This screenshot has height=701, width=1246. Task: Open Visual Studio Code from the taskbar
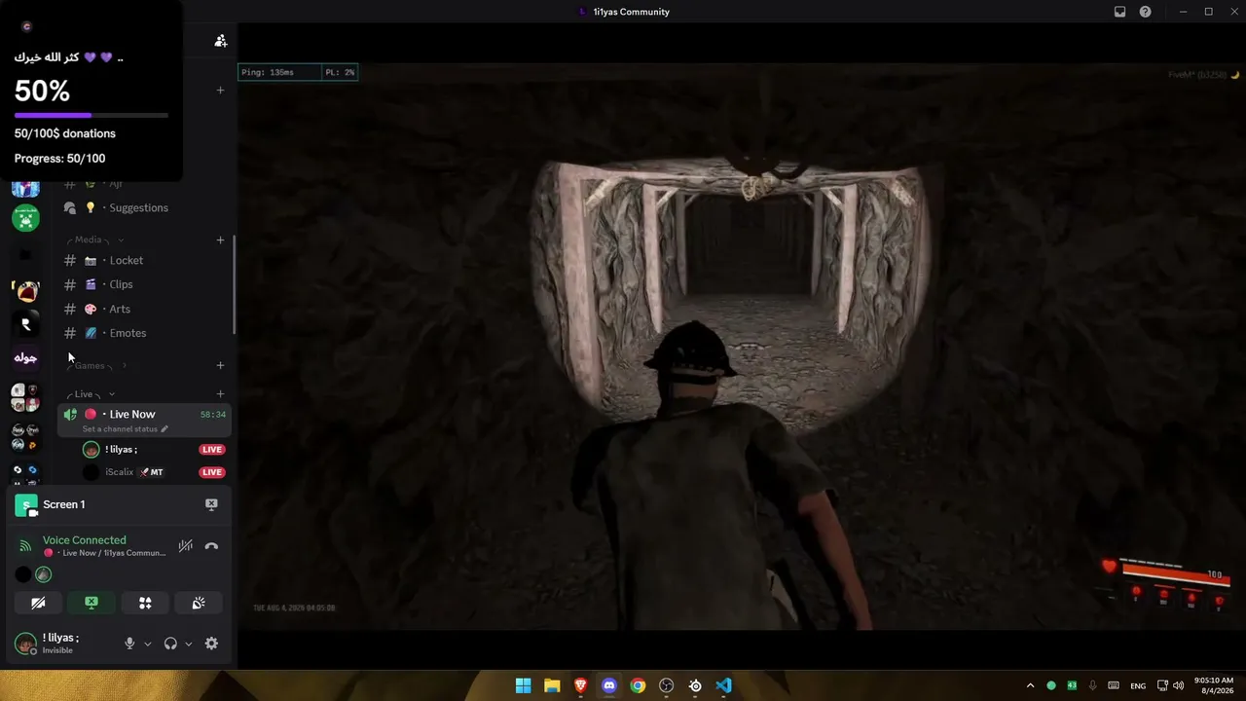(723, 685)
